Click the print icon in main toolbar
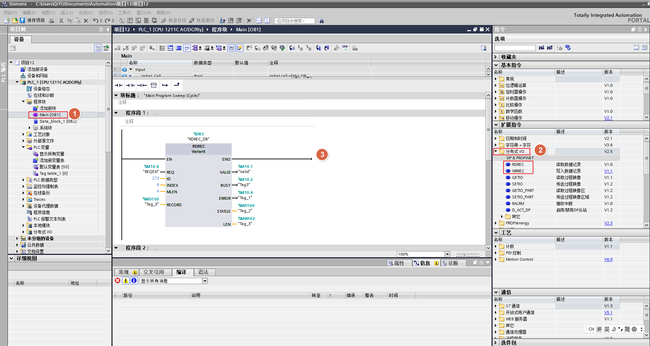The image size is (650, 346). click(51, 21)
